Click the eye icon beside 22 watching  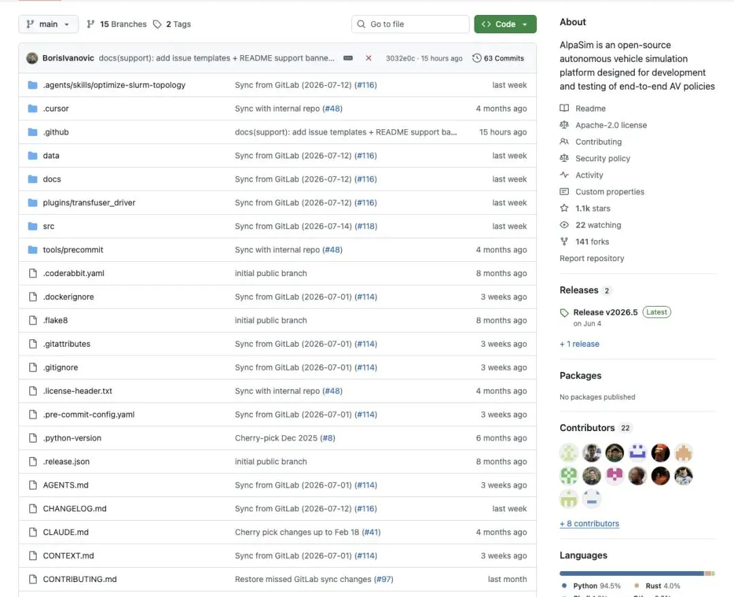pos(564,225)
